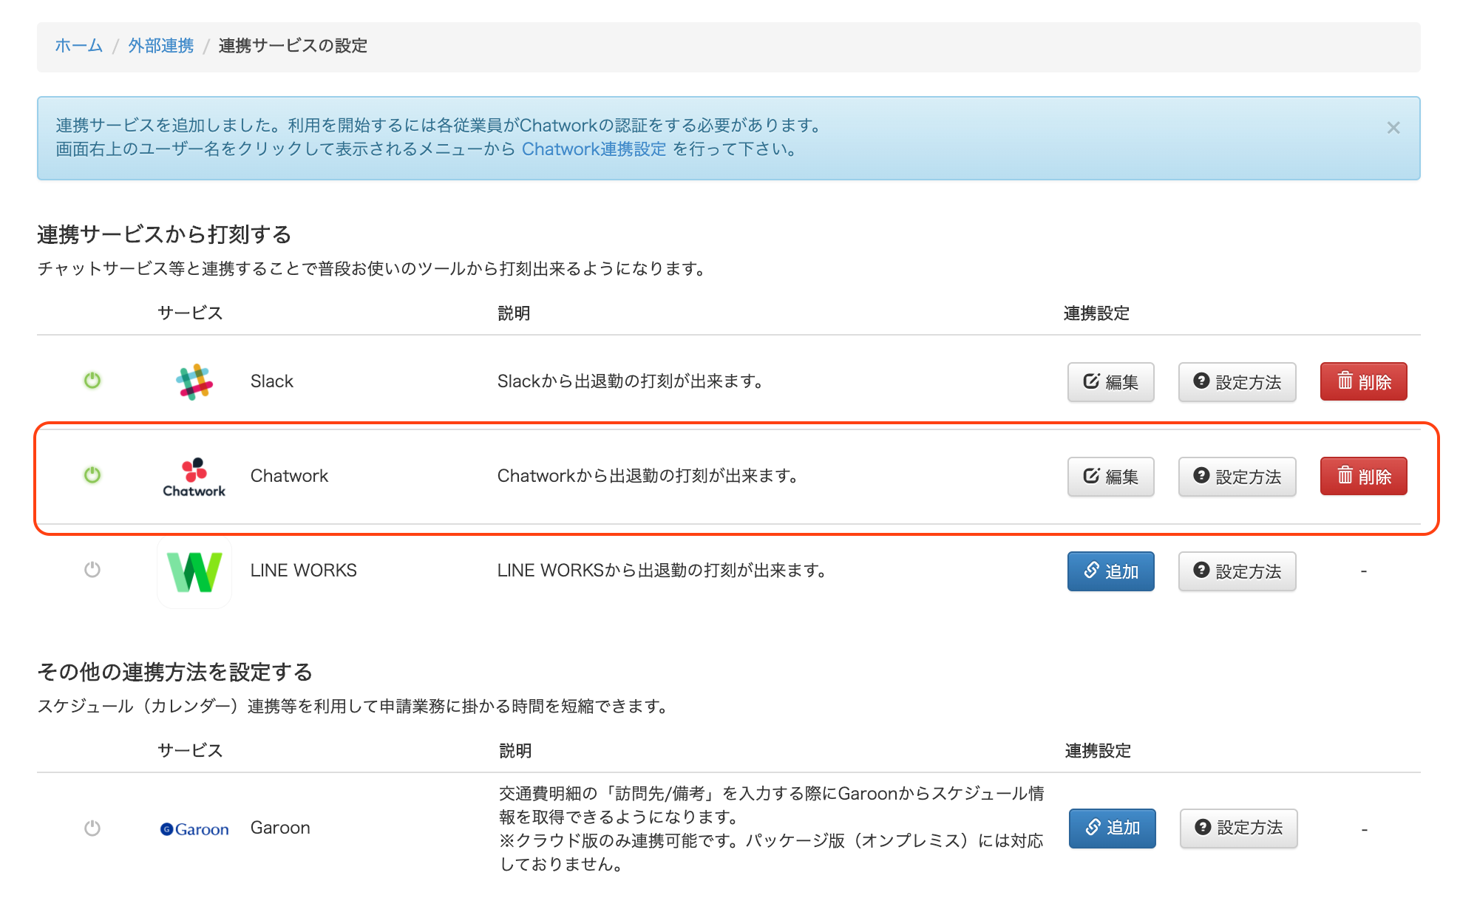The height and width of the screenshot is (915, 1477).
Task: Add the Garoon integration
Action: click(x=1112, y=828)
